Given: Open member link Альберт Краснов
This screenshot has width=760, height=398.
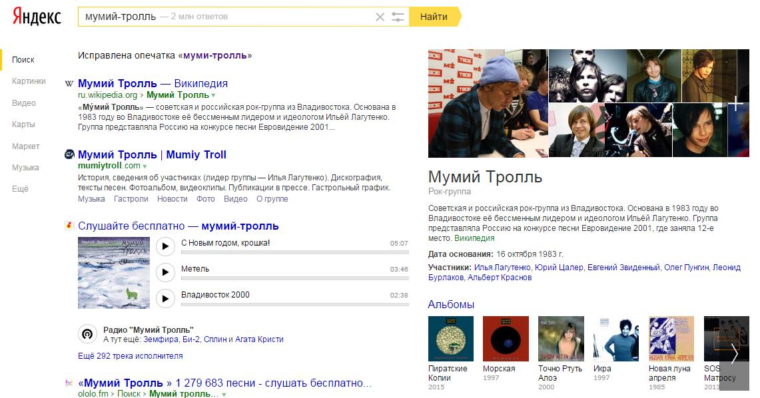Looking at the screenshot, I should click(x=500, y=278).
